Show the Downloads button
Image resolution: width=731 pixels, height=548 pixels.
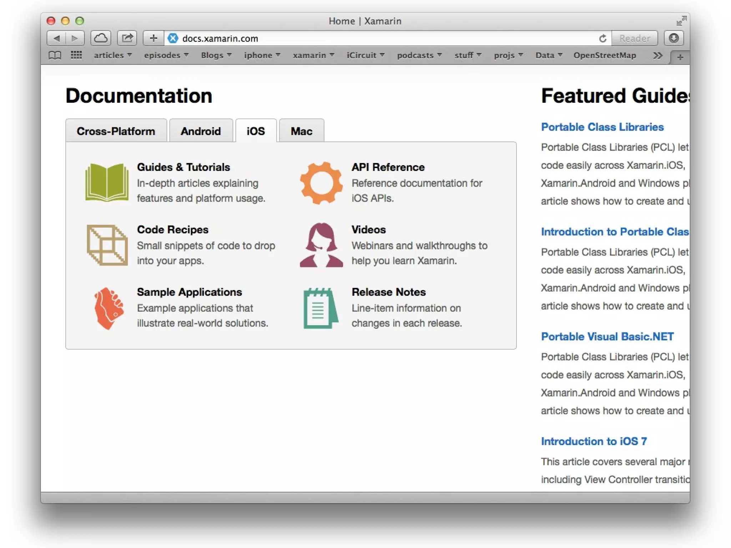pos(674,38)
